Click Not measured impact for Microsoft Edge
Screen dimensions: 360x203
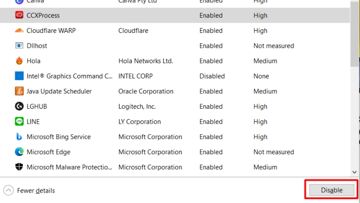coord(274,152)
